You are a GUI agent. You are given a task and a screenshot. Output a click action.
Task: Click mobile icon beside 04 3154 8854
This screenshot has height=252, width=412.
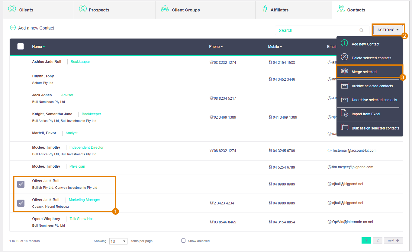[270, 222]
